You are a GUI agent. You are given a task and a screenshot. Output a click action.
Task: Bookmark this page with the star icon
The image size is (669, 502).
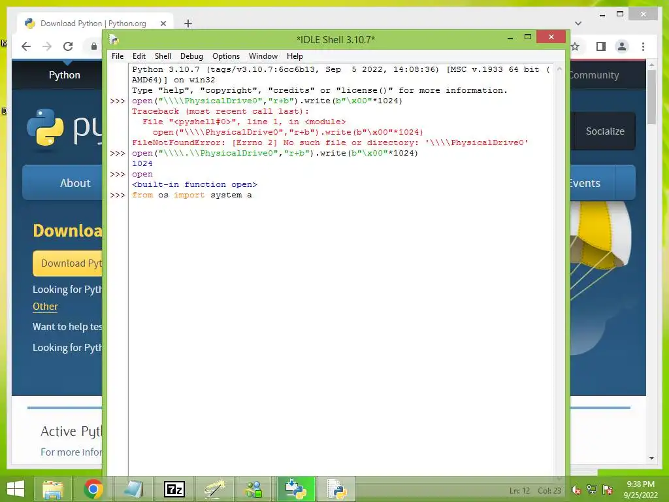[576, 46]
